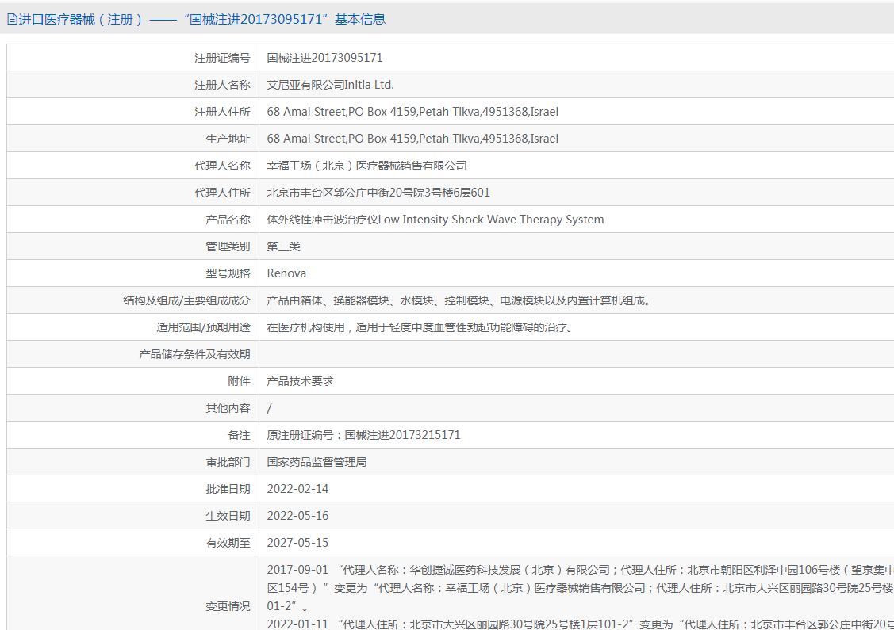
Task: Click the 注册人住所 label
Action: tap(222, 112)
